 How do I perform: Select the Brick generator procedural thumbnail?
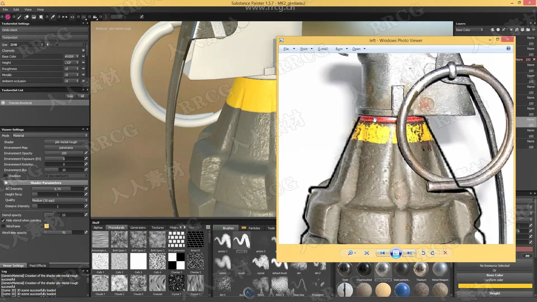[176, 239]
